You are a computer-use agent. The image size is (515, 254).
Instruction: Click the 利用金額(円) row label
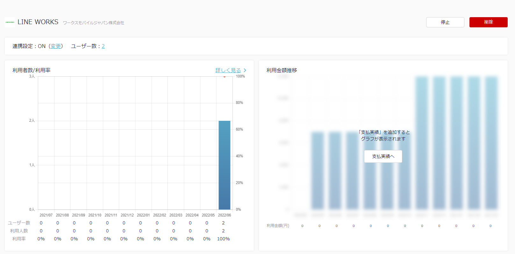point(278,226)
